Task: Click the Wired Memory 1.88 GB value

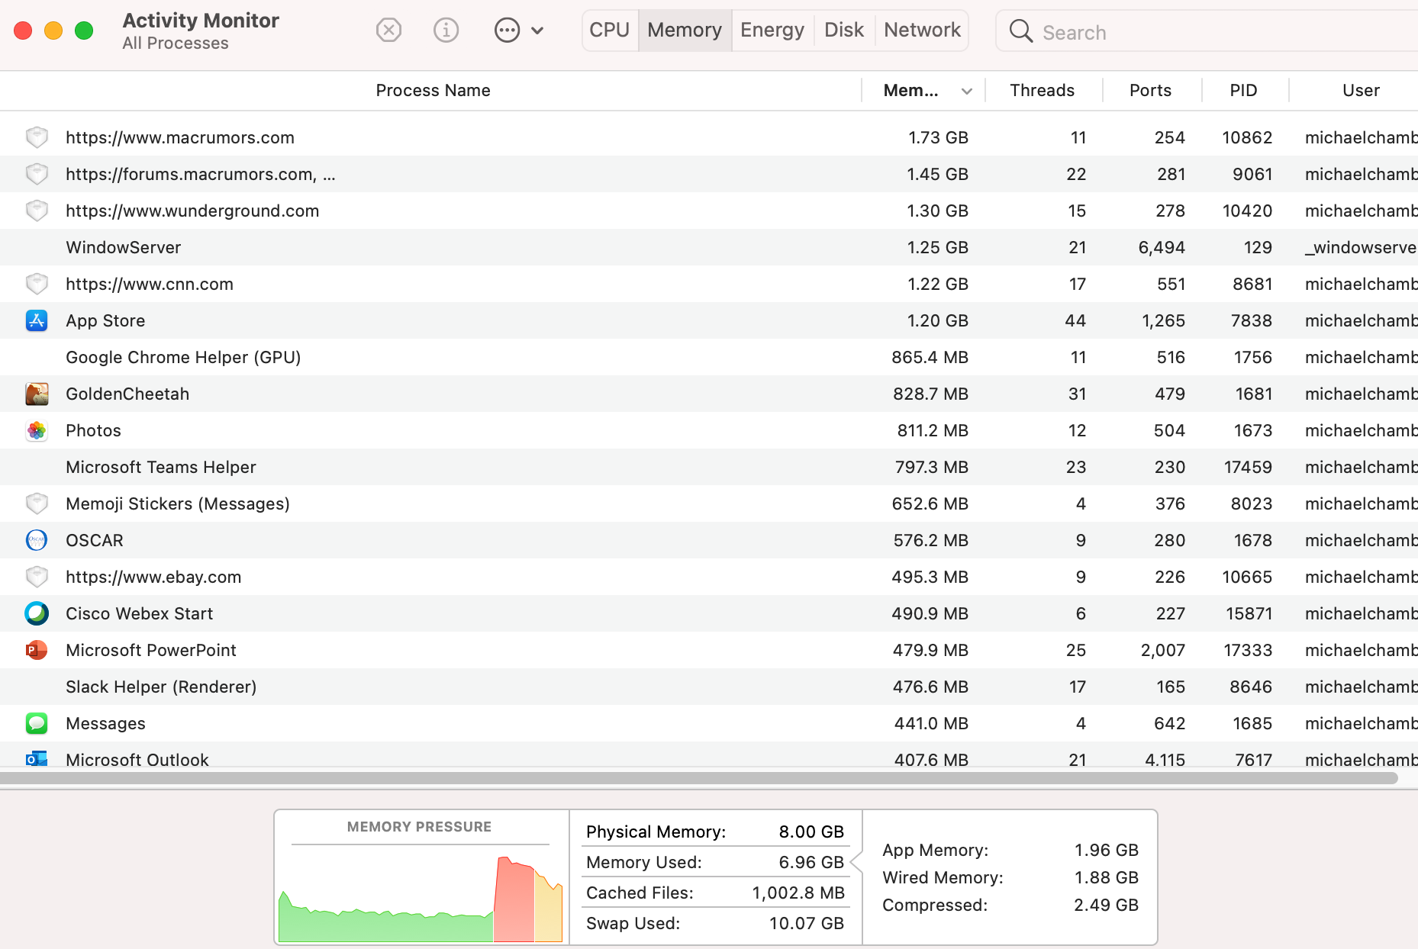Action: click(1107, 877)
